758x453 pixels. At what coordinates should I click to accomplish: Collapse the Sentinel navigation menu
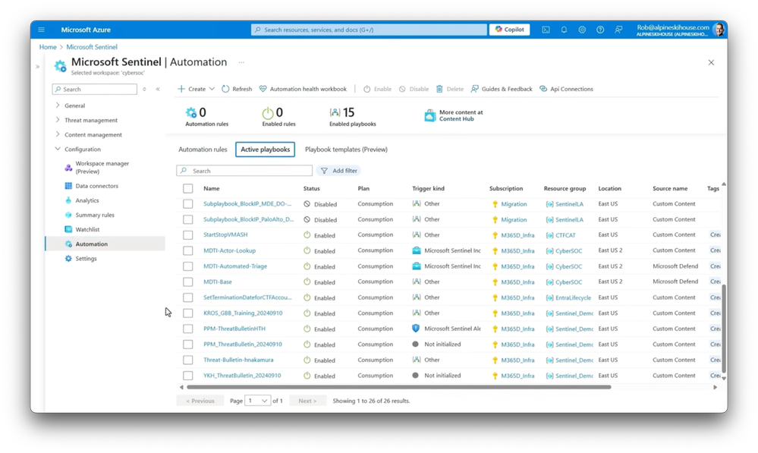(x=158, y=89)
